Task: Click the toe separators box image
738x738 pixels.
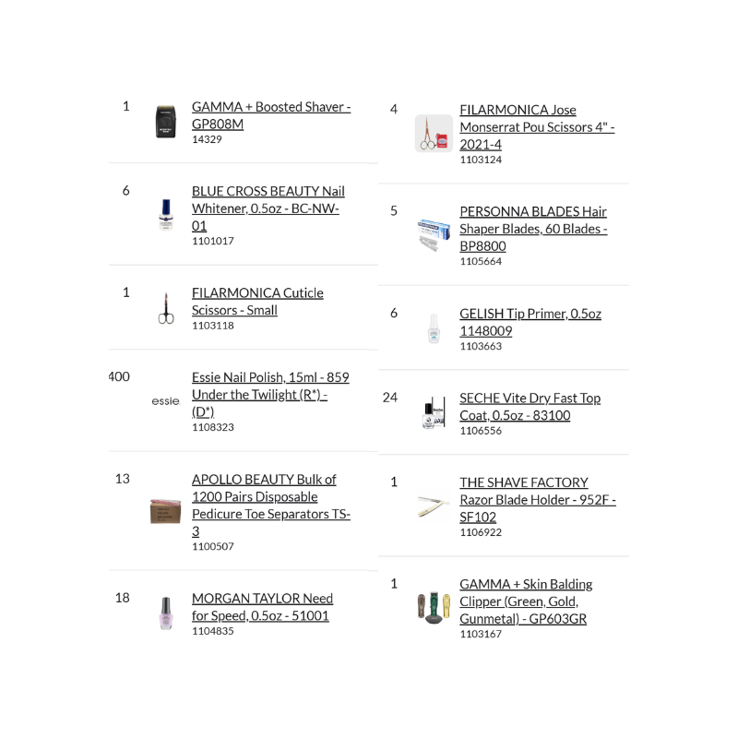Action: coord(165,510)
